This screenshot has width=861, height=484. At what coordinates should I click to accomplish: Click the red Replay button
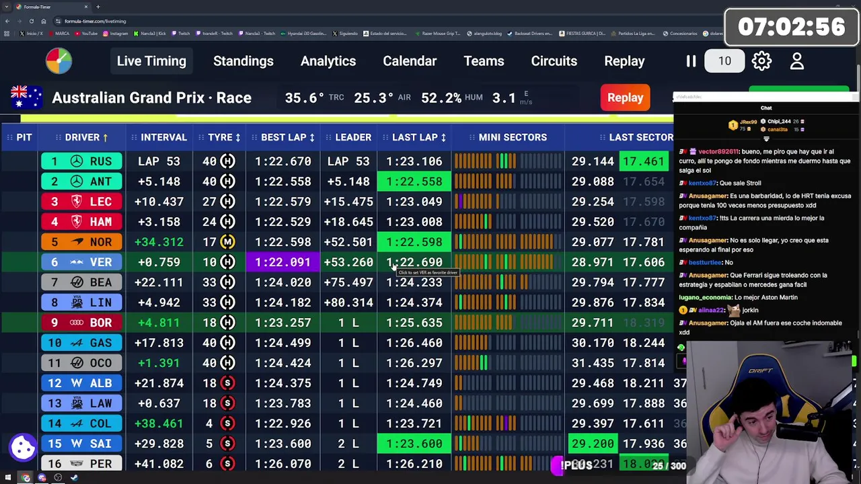pos(626,97)
